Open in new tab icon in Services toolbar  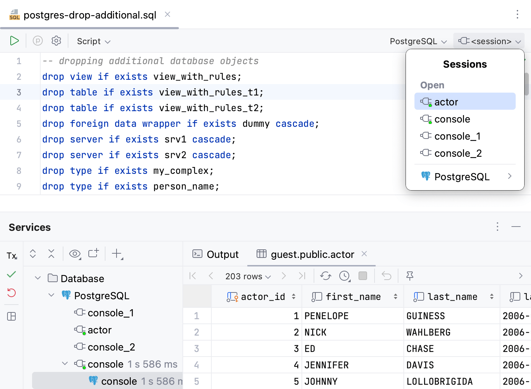93,253
